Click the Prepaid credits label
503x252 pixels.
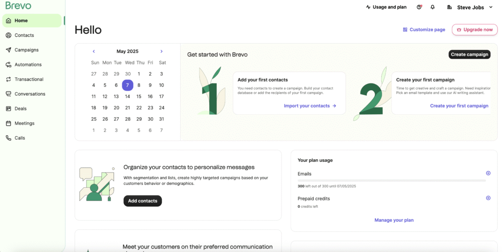314,199
